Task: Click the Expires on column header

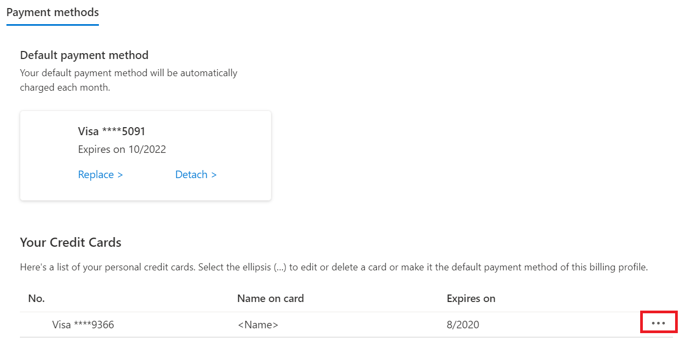Action: pyautogui.click(x=471, y=299)
